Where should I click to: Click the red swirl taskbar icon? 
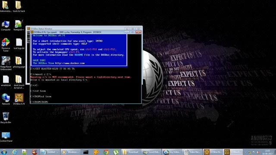point(34,152)
